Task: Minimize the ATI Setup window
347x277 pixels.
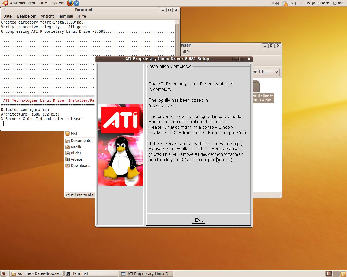Action: coord(235,59)
